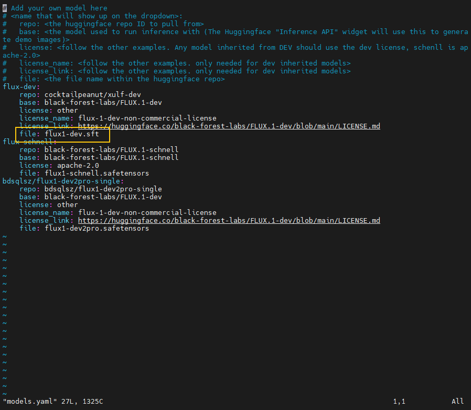The height and width of the screenshot is (410, 471).
Task: Click 'base: black-forest-labs/FLUX.1-schnell' line
Action: click(99, 157)
